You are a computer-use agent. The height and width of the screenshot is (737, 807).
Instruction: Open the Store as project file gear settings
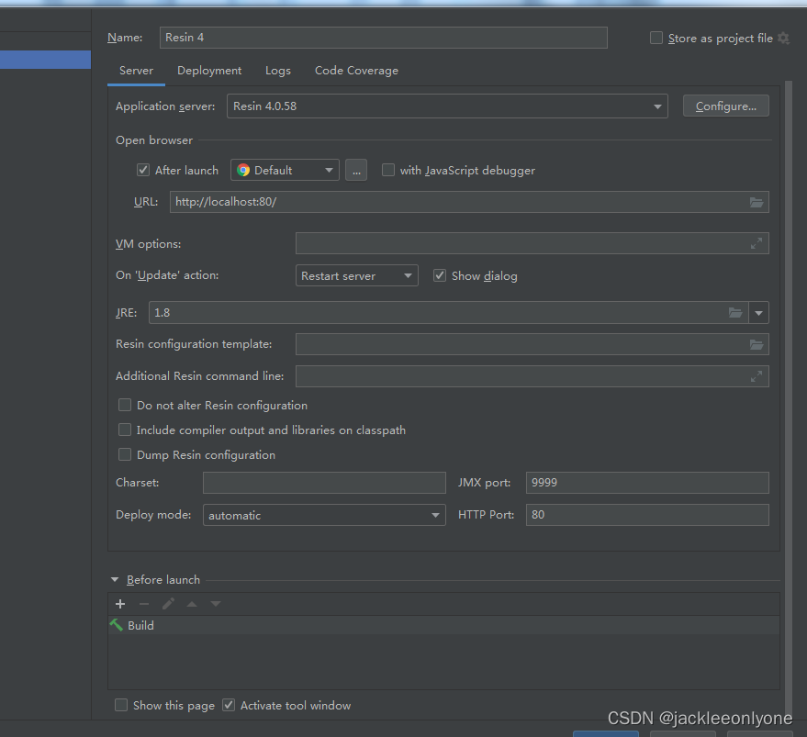(783, 38)
